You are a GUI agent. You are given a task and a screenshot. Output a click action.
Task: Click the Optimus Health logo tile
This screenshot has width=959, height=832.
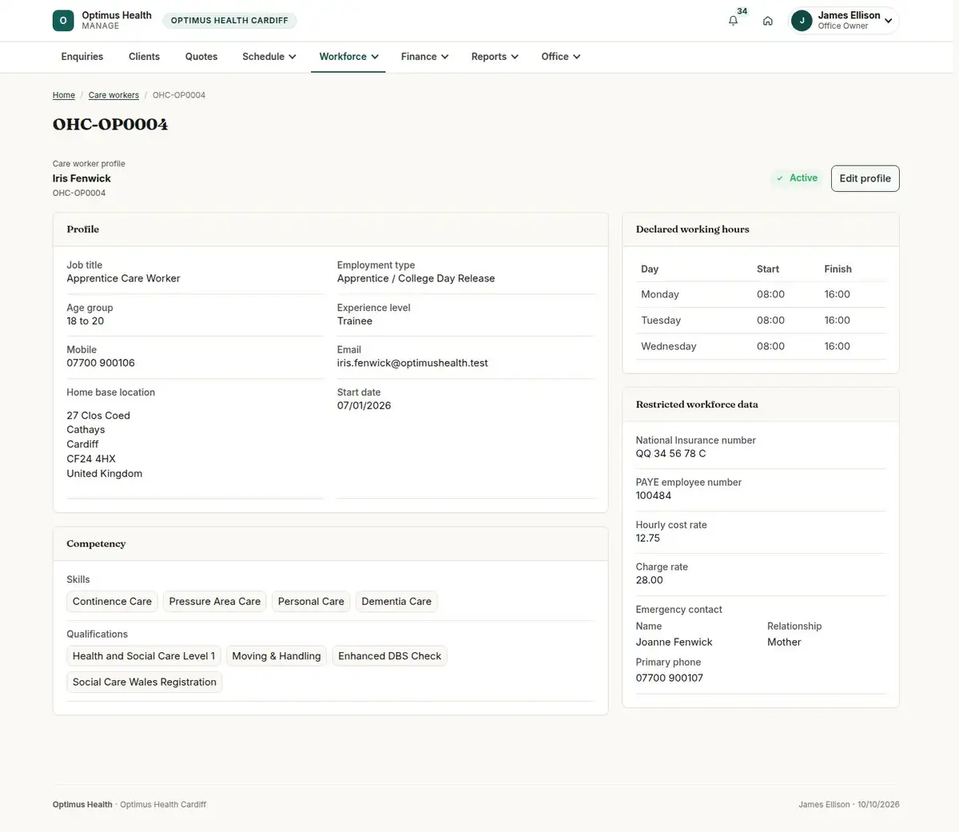(x=63, y=21)
